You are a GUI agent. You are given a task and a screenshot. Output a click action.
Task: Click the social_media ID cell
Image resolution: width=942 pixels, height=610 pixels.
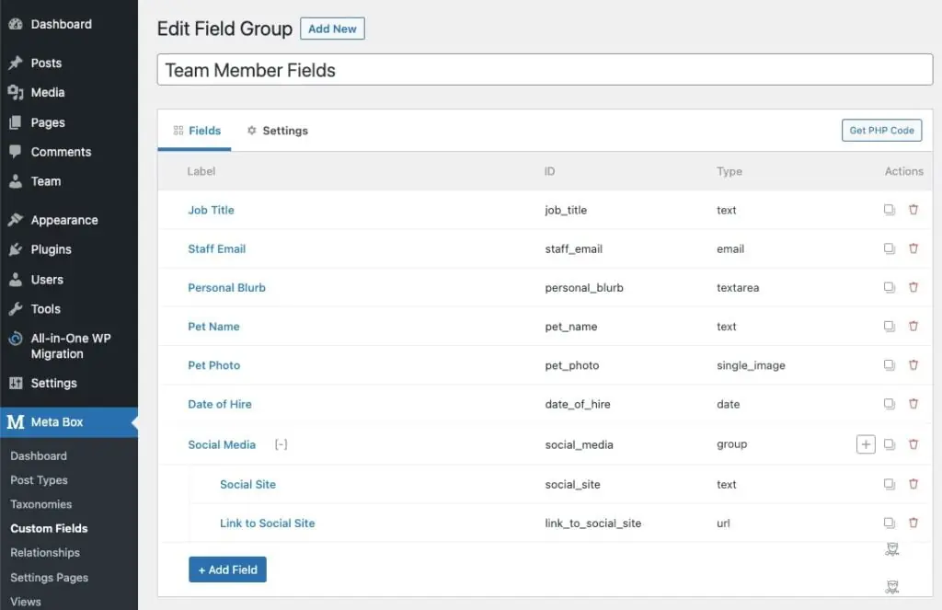coord(580,444)
